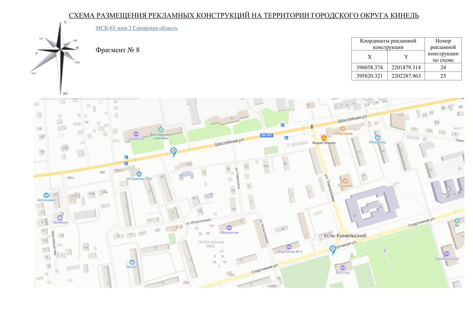Click the Магнит shop icon
This screenshot has width=473, height=334.
coord(132,262)
